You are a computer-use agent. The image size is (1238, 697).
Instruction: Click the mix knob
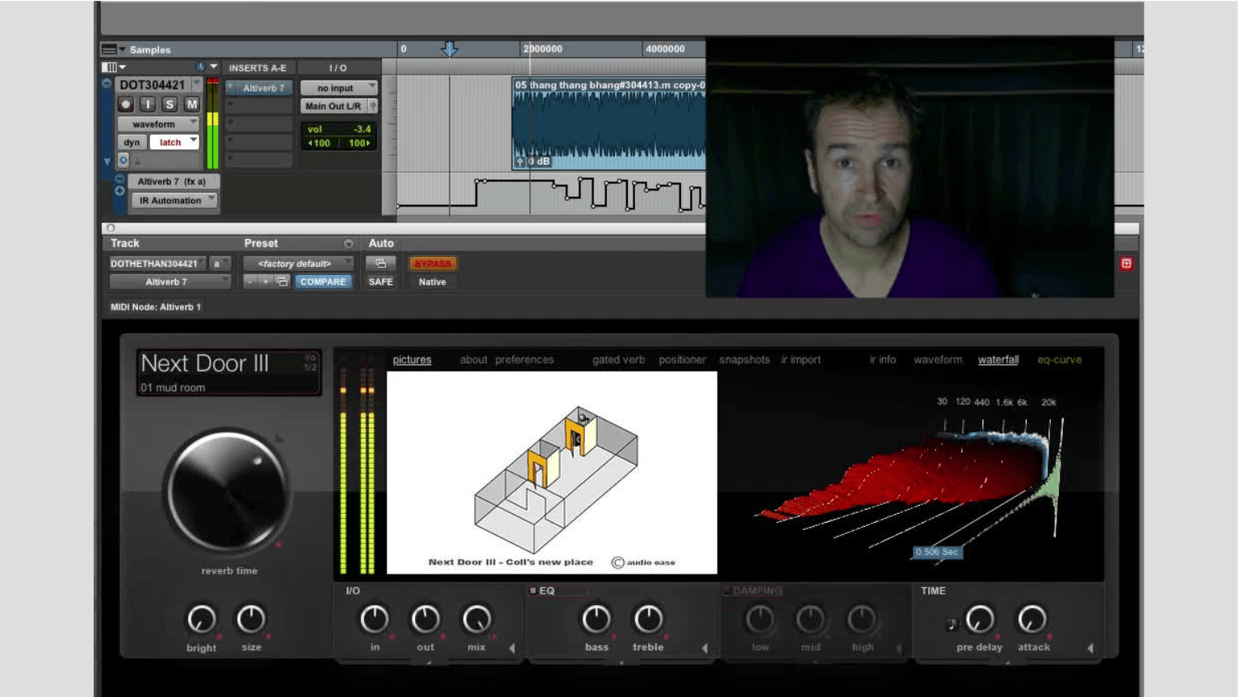click(x=477, y=620)
